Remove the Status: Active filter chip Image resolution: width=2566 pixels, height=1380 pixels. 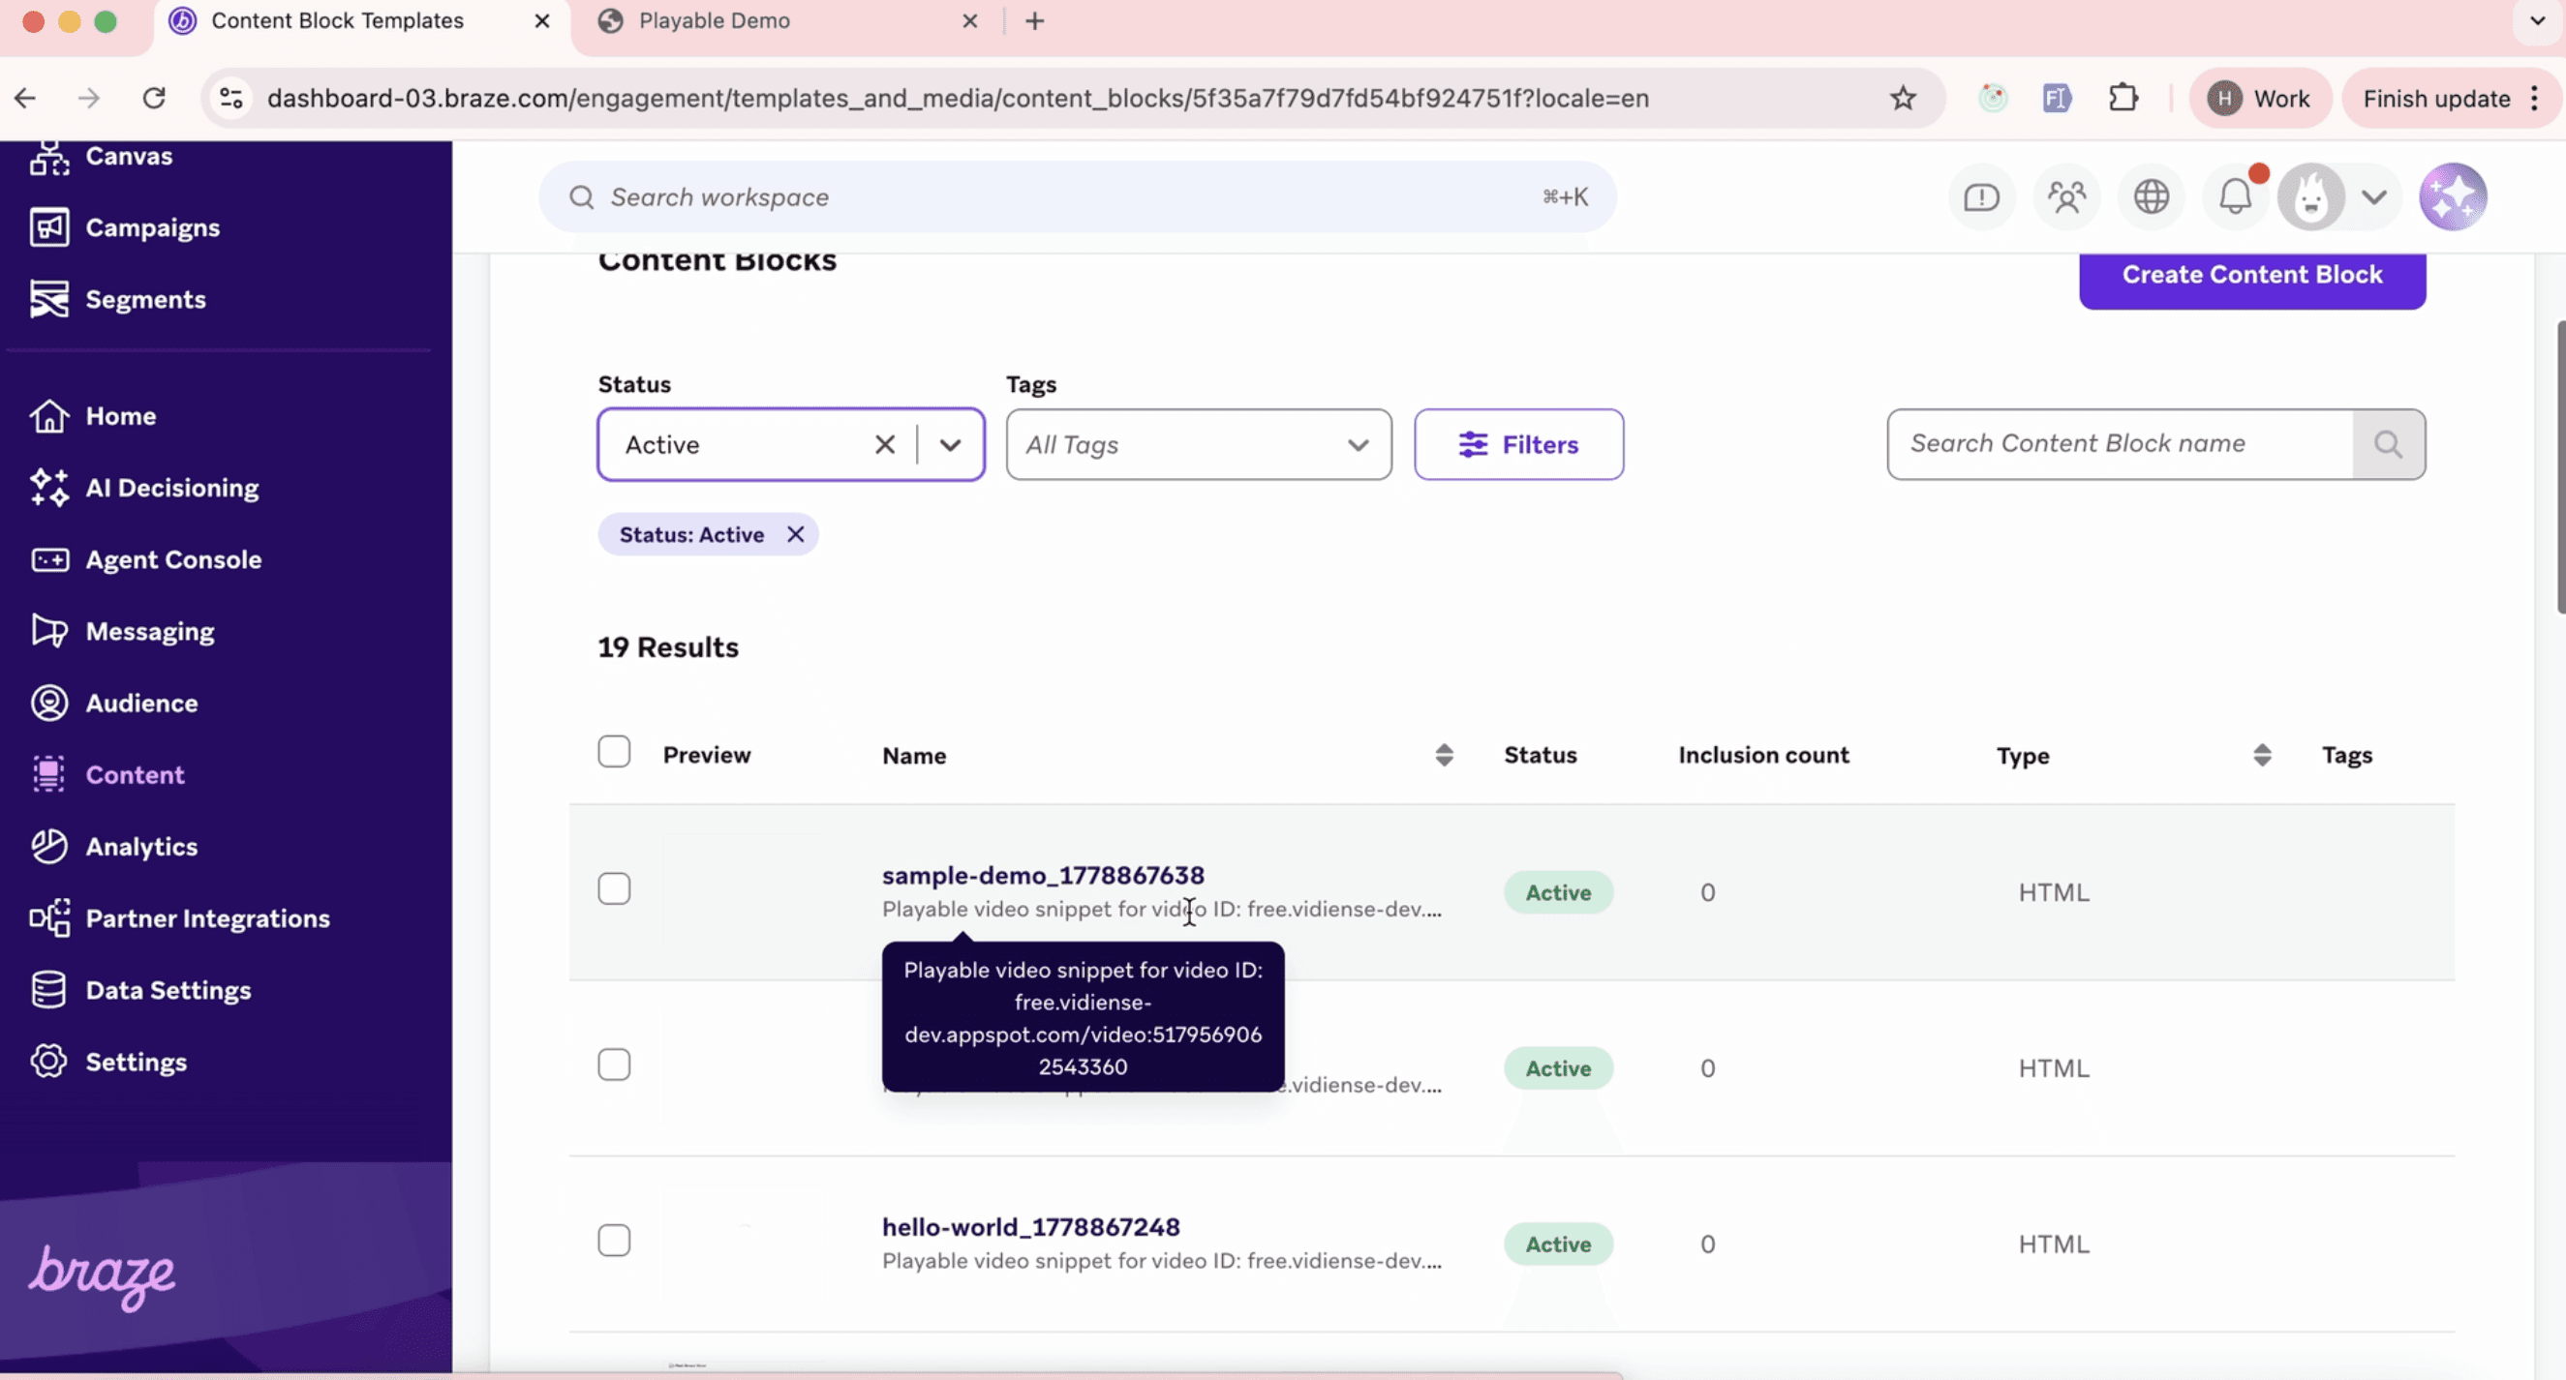(x=795, y=534)
